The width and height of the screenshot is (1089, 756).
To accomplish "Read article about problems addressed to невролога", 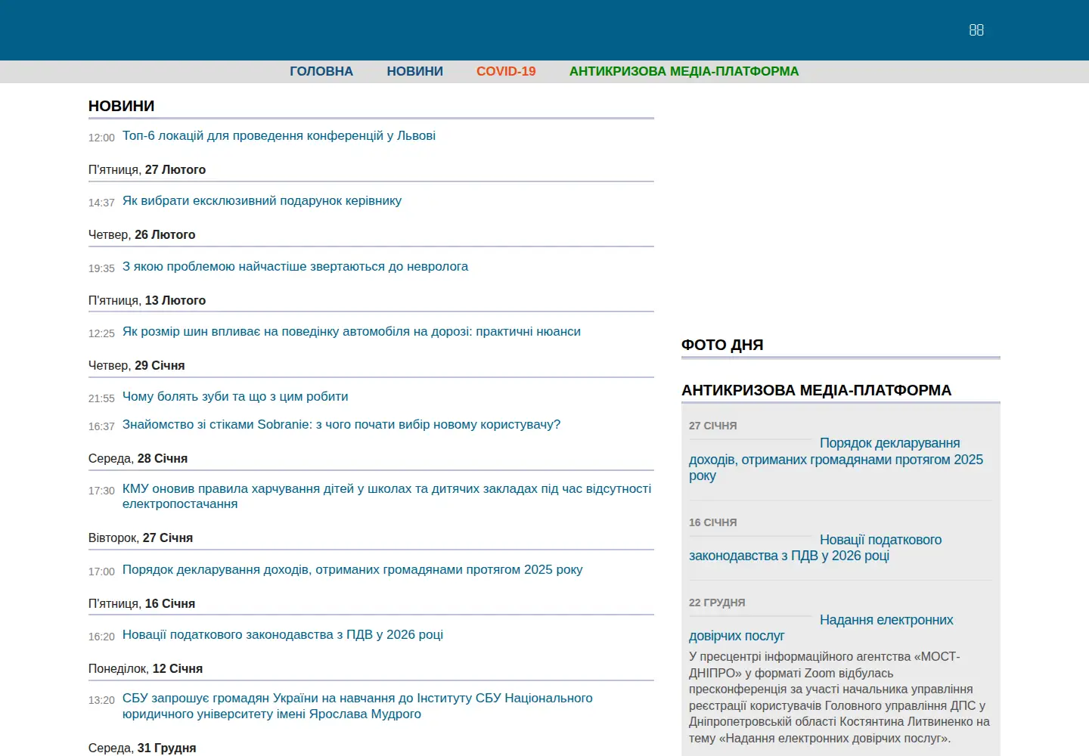I will coord(295,267).
